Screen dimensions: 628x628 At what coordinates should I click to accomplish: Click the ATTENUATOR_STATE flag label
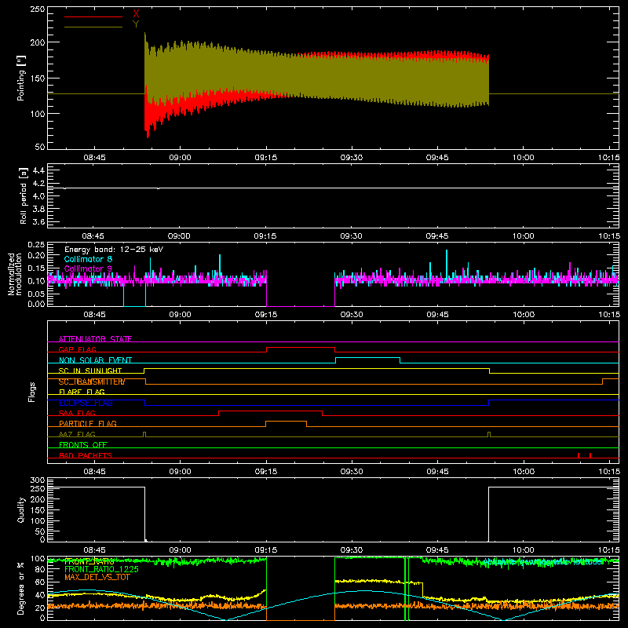95,339
